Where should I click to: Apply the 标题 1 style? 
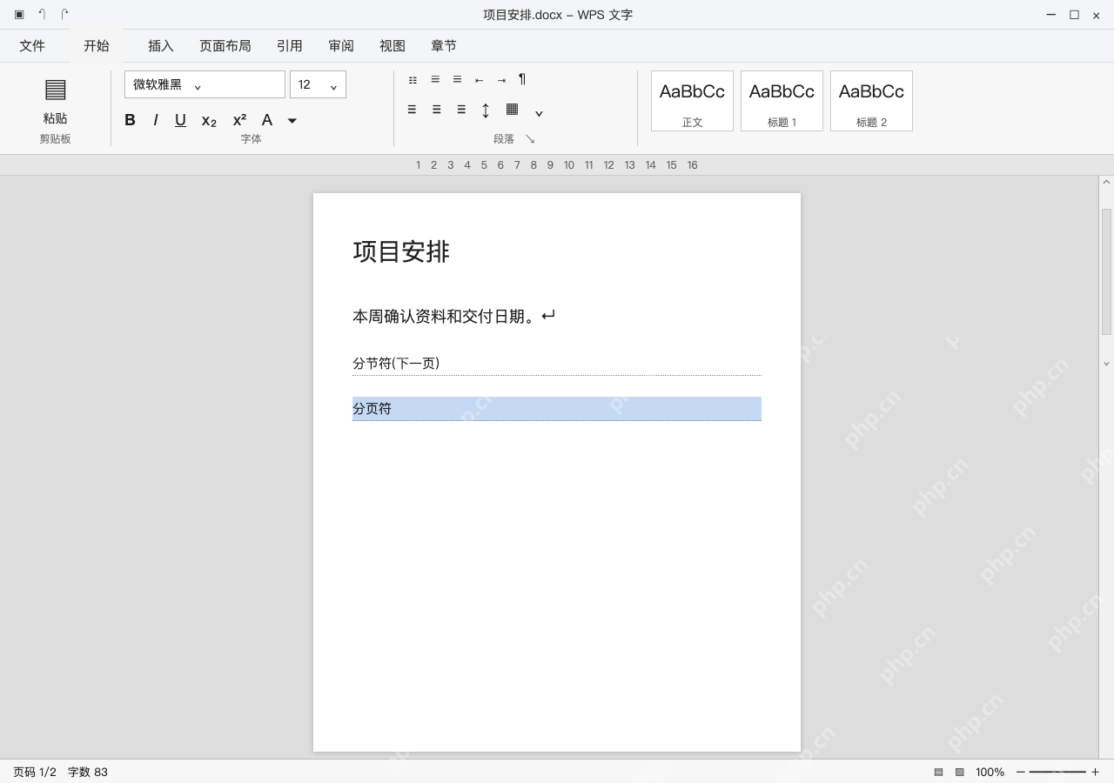pyautogui.click(x=782, y=101)
